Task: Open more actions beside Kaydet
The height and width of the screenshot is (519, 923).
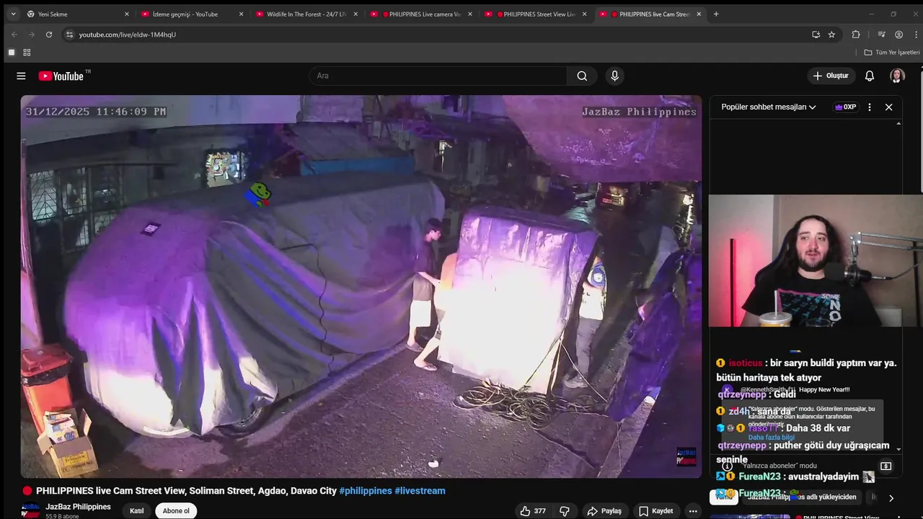Action: [693, 511]
